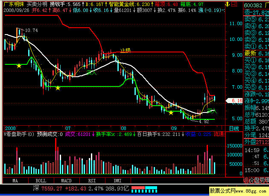Switch to the MACD indicator tab
The image size is (269, 196).
pos(67,181)
